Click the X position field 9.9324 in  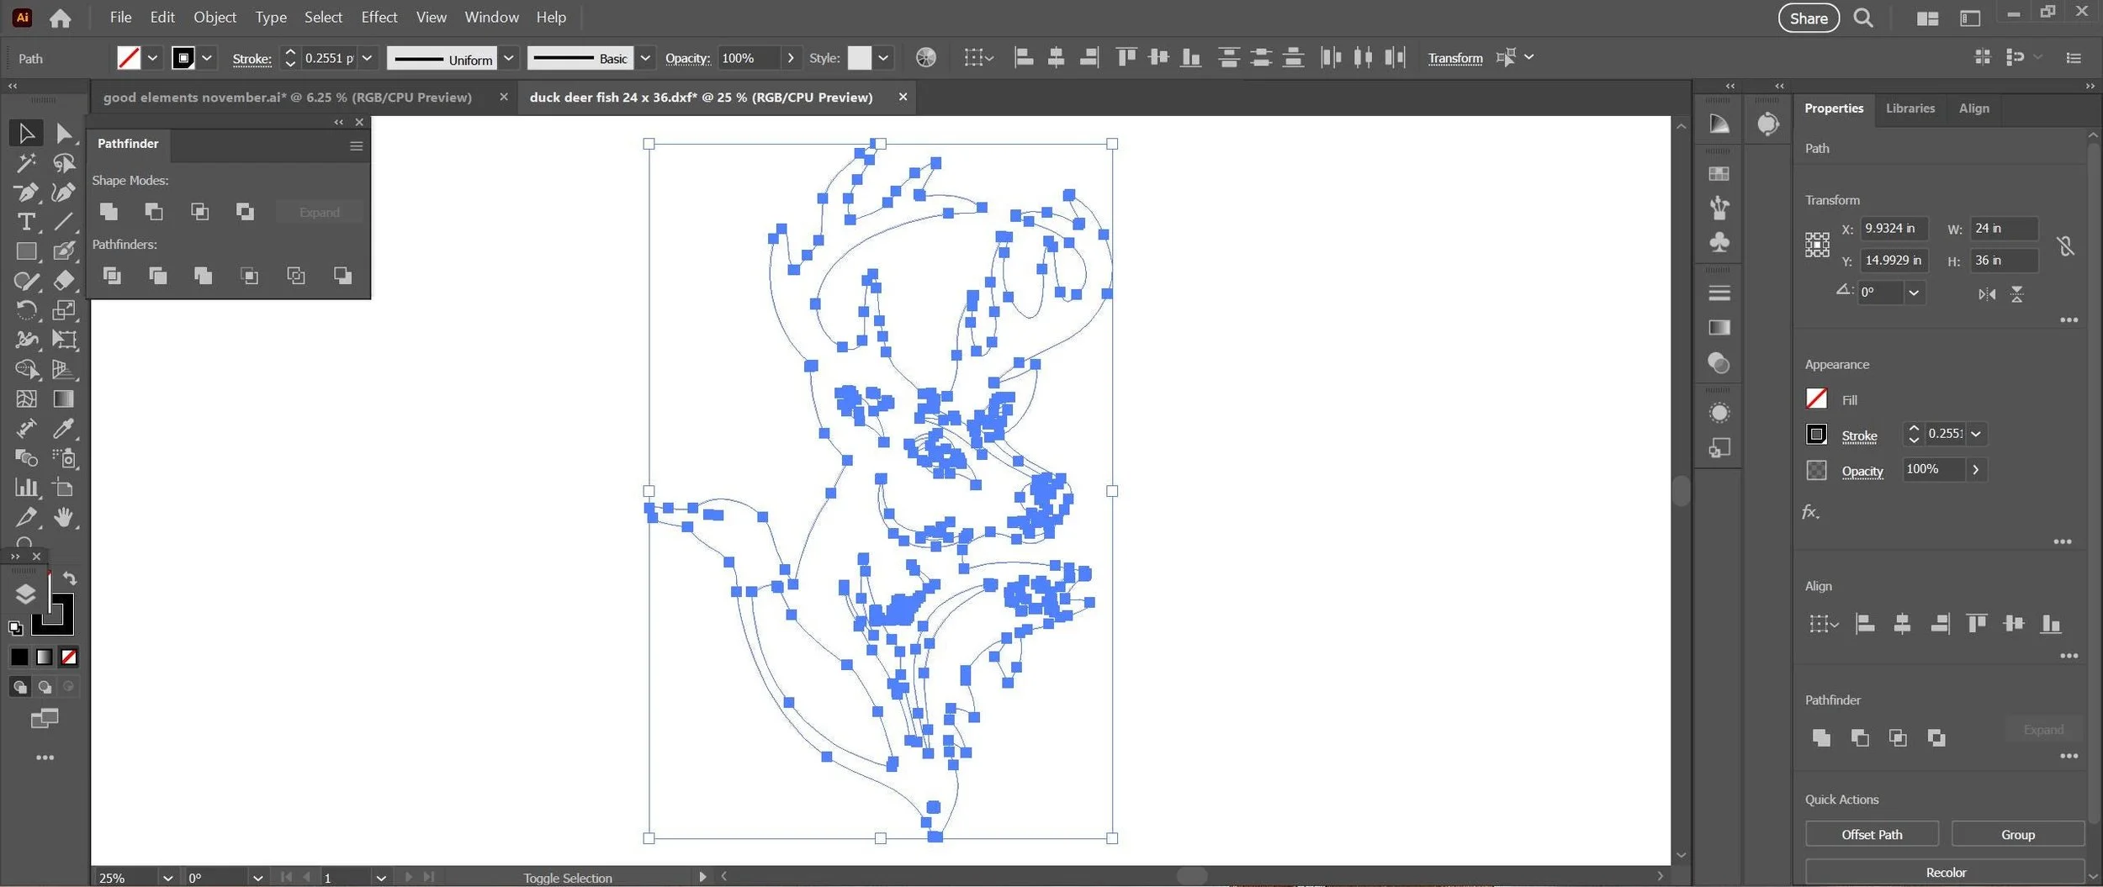[1894, 228]
